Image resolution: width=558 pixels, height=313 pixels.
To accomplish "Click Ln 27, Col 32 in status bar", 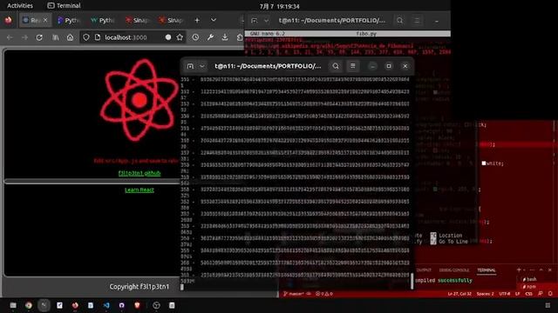I will (459, 294).
